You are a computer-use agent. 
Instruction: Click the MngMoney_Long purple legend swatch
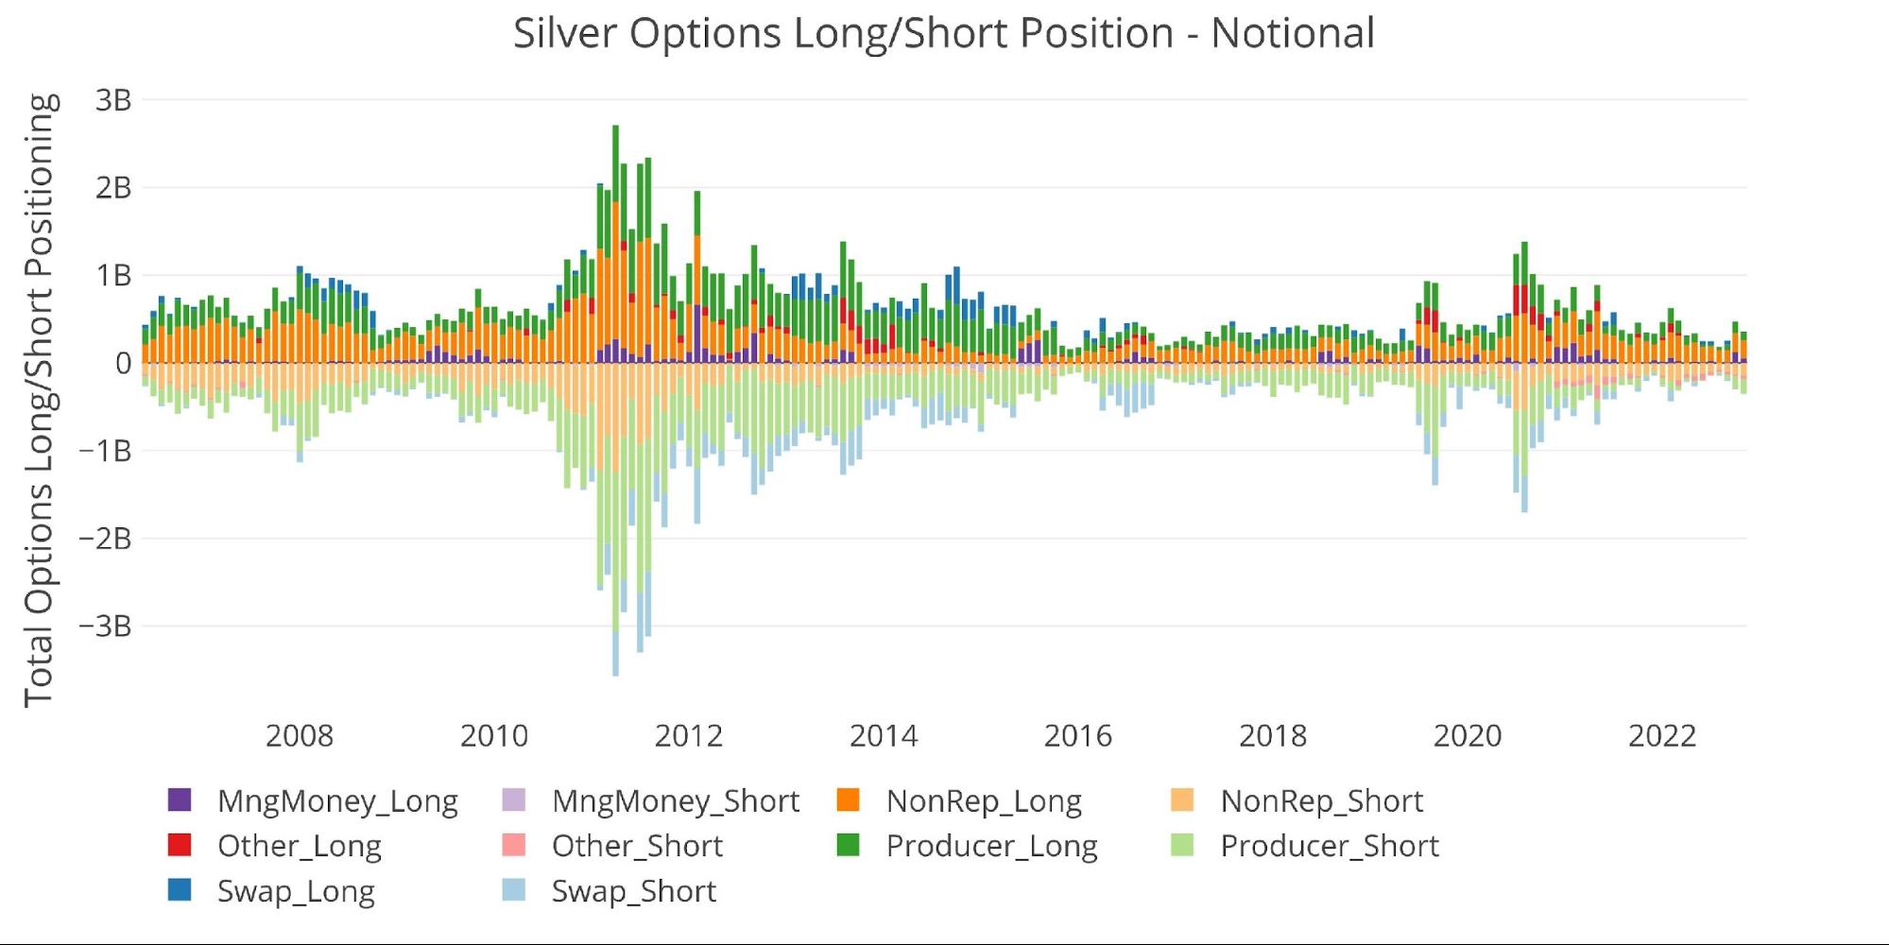pyautogui.click(x=180, y=800)
